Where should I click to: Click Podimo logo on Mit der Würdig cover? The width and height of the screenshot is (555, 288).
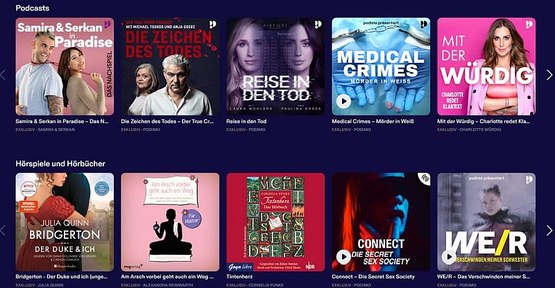(x=529, y=24)
